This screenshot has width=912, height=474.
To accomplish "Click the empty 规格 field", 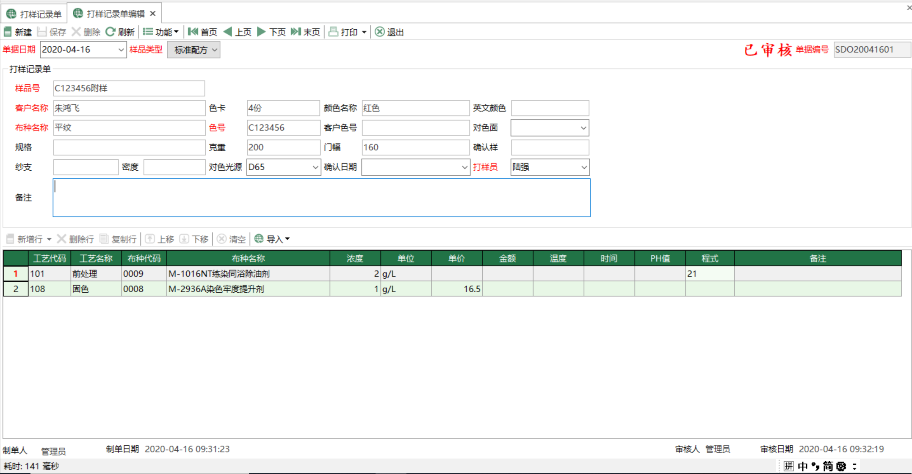I will tap(129, 147).
